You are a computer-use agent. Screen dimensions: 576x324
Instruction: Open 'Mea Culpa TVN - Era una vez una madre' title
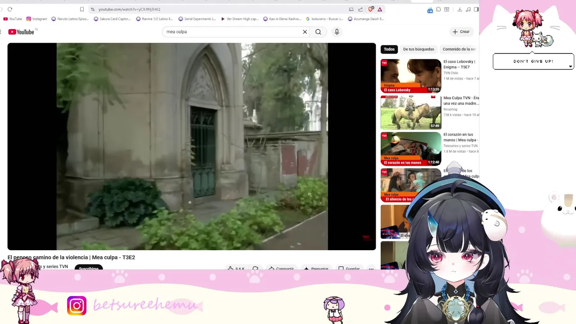pyautogui.click(x=461, y=101)
